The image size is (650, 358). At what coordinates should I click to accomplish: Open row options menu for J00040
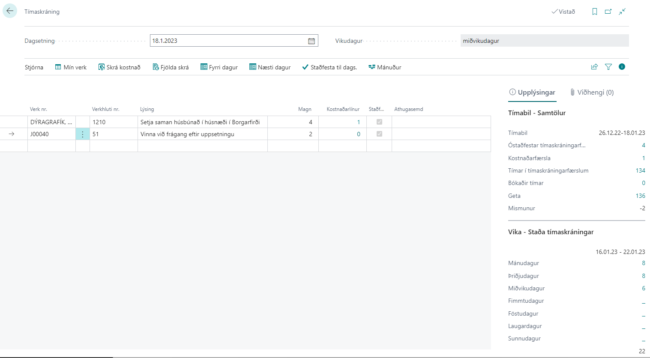[83, 134]
